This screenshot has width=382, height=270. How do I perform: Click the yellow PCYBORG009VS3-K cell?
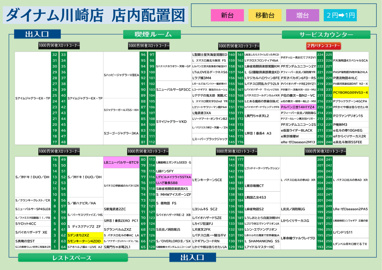(351, 92)
